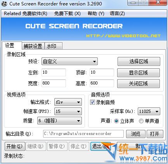The image size is (168, 164).
Task: Open the 帧速率 FPS dropdown
Action: pos(68,111)
